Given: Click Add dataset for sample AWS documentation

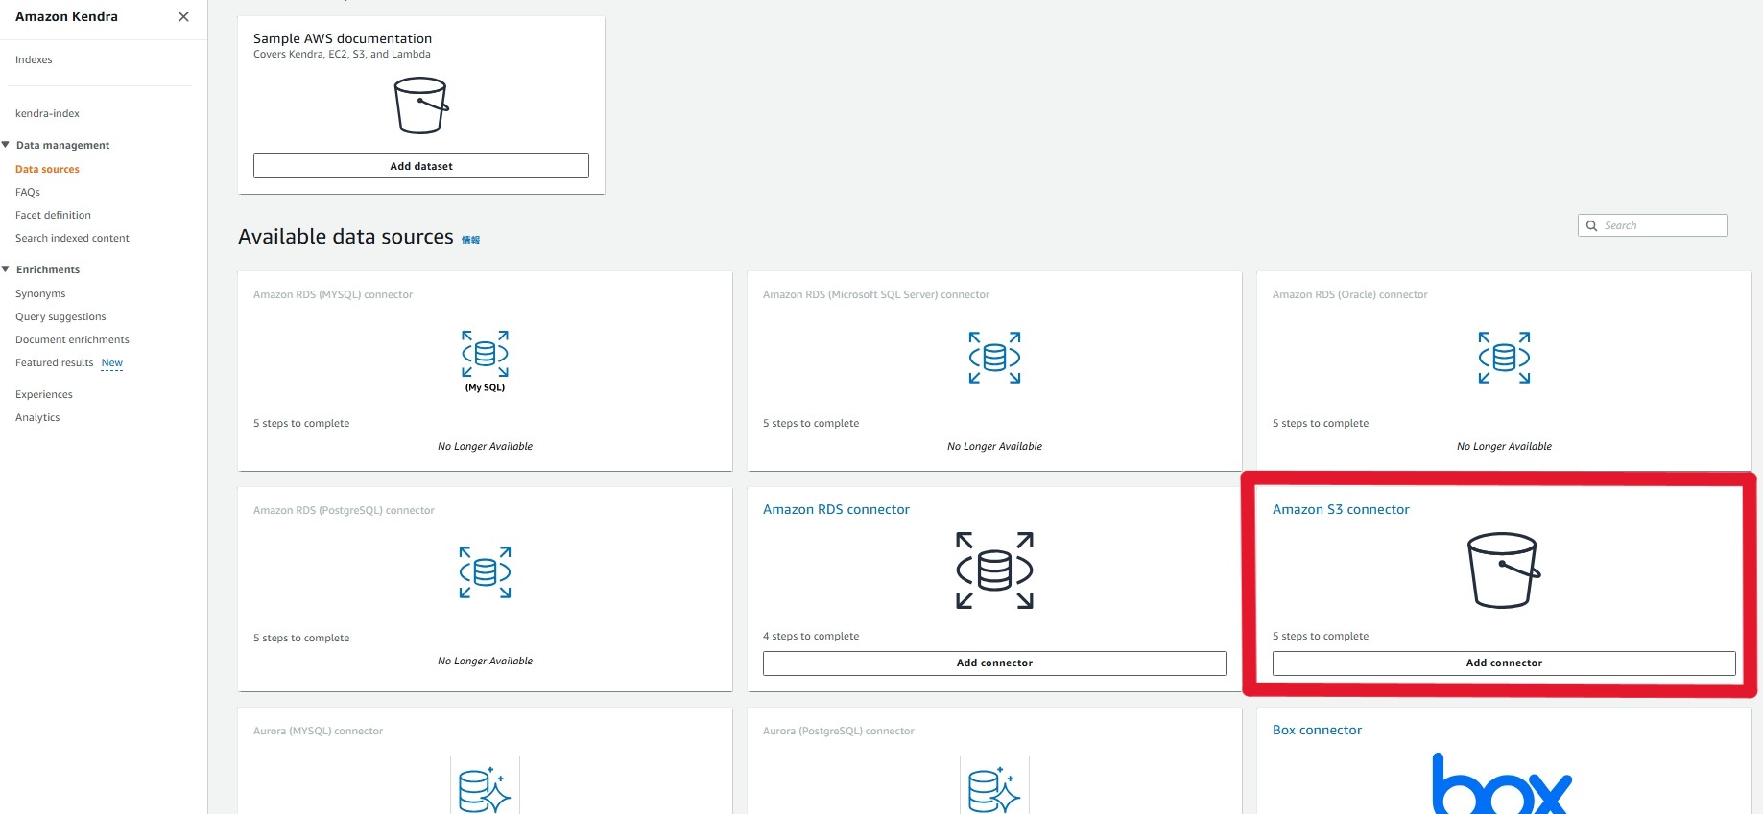Looking at the screenshot, I should click(x=420, y=166).
